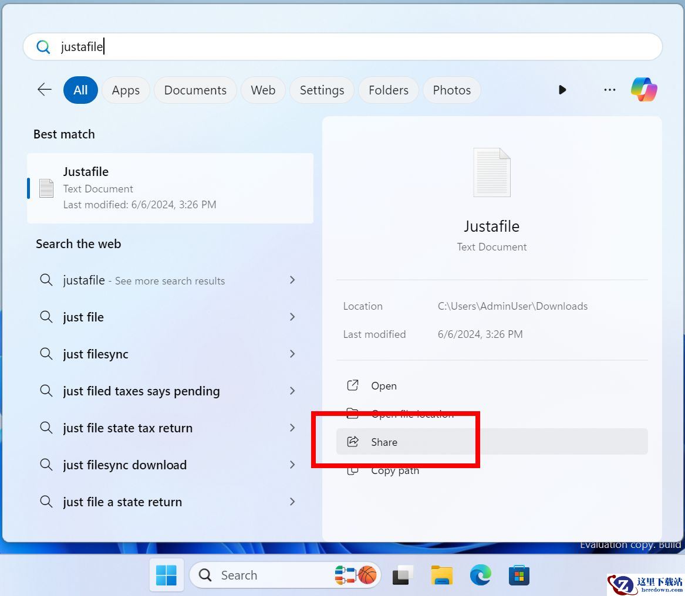Expand the 'just filesync' suggestion chevron
Screen dimensions: 685x596
click(293, 354)
